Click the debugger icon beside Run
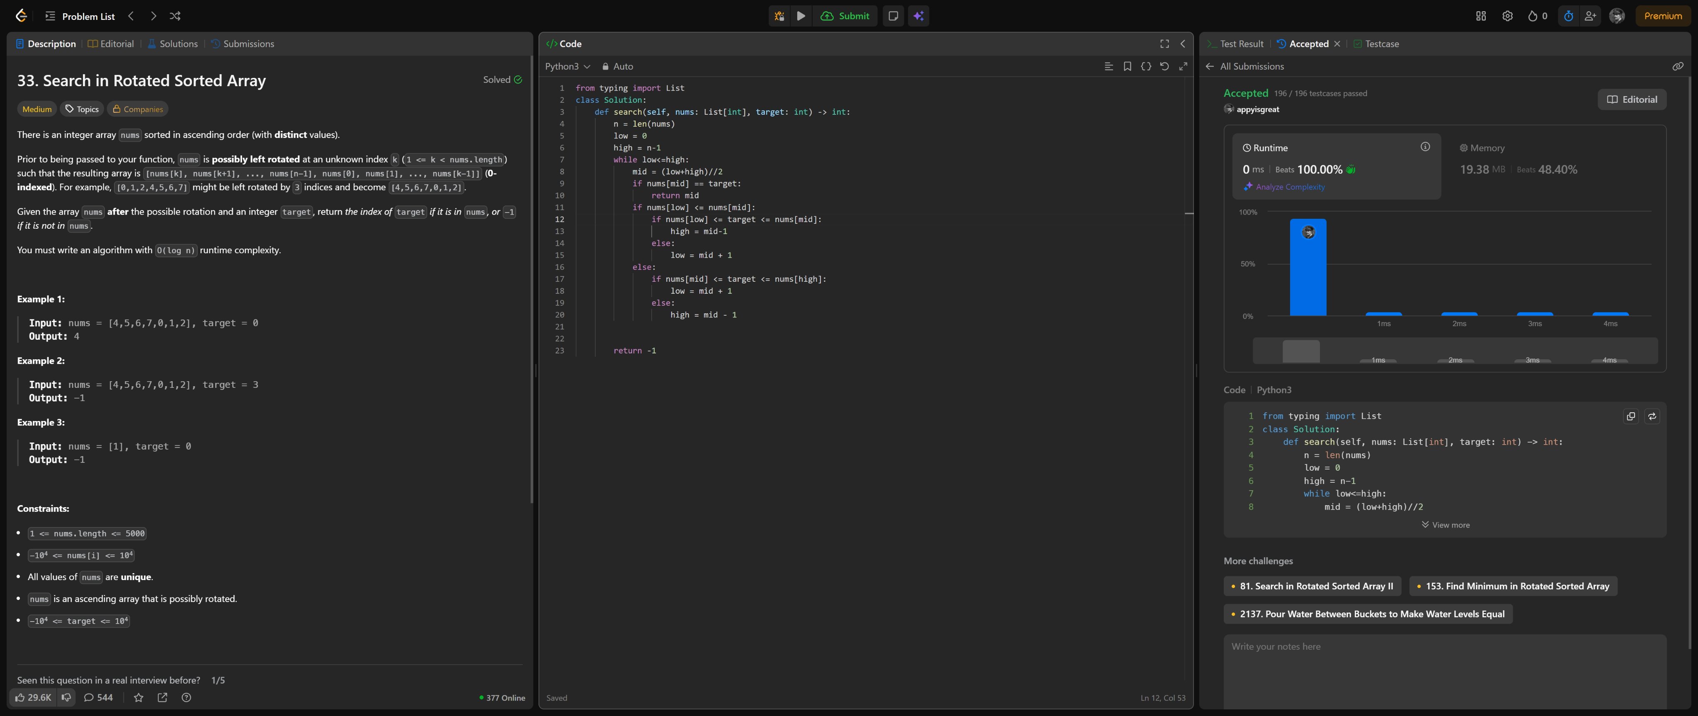This screenshot has width=1698, height=716. coord(779,16)
